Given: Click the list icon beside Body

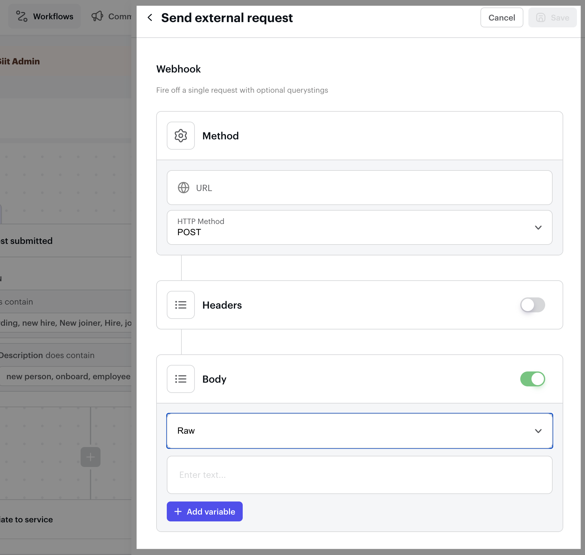Looking at the screenshot, I should (180, 379).
